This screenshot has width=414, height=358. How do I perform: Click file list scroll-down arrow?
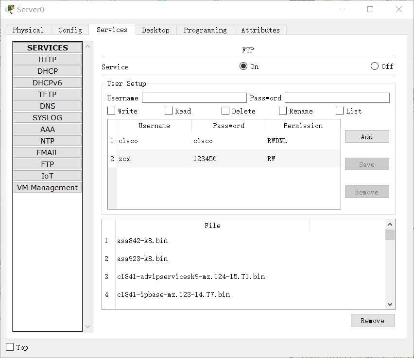[390, 304]
